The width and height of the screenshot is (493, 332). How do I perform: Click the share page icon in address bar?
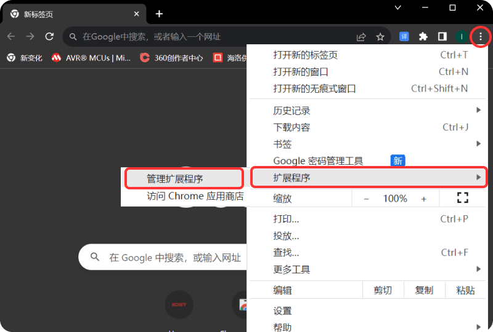(x=361, y=37)
